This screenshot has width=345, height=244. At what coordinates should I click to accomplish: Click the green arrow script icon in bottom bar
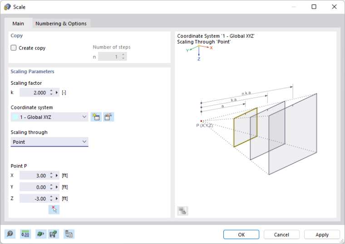click(40, 234)
